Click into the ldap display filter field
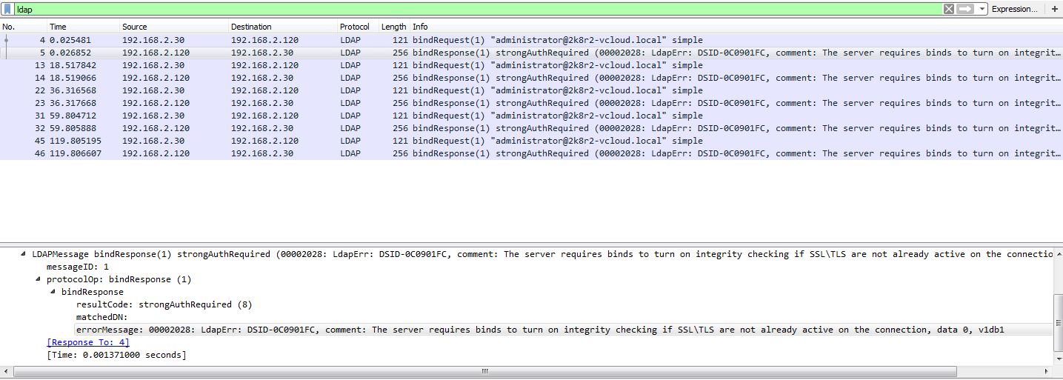Screen dimensions: 1063x380 click(x=474, y=9)
